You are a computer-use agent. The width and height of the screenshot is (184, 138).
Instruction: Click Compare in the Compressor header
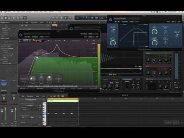(125, 22)
